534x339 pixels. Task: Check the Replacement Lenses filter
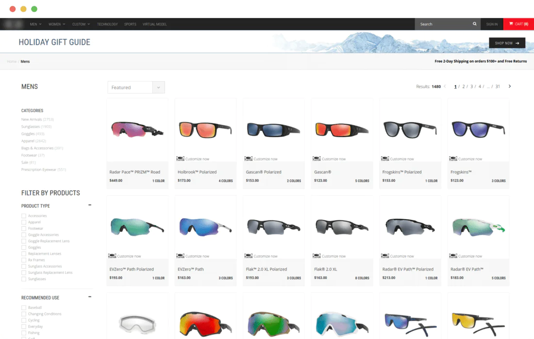pos(23,254)
